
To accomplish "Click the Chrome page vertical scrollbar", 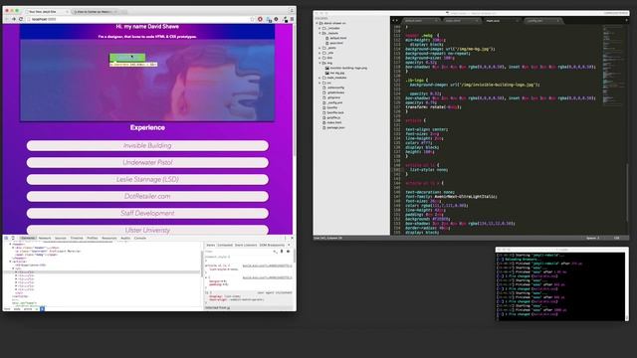I will (x=295, y=89).
